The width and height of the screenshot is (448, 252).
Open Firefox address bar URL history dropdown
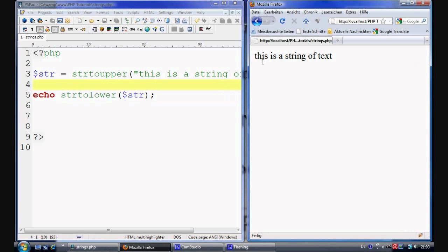(390, 21)
